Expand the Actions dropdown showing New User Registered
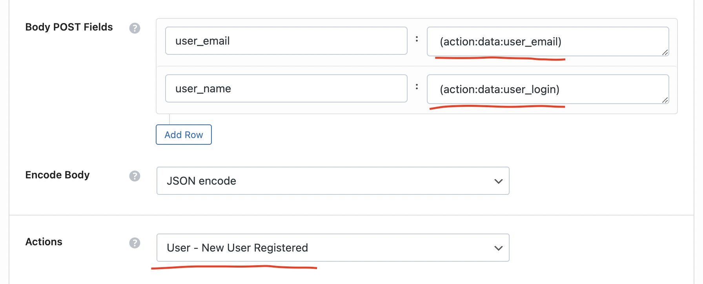Viewport: 703px width, 284px height. 333,248
